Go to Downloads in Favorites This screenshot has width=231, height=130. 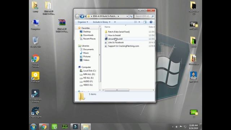click(x=88, y=35)
